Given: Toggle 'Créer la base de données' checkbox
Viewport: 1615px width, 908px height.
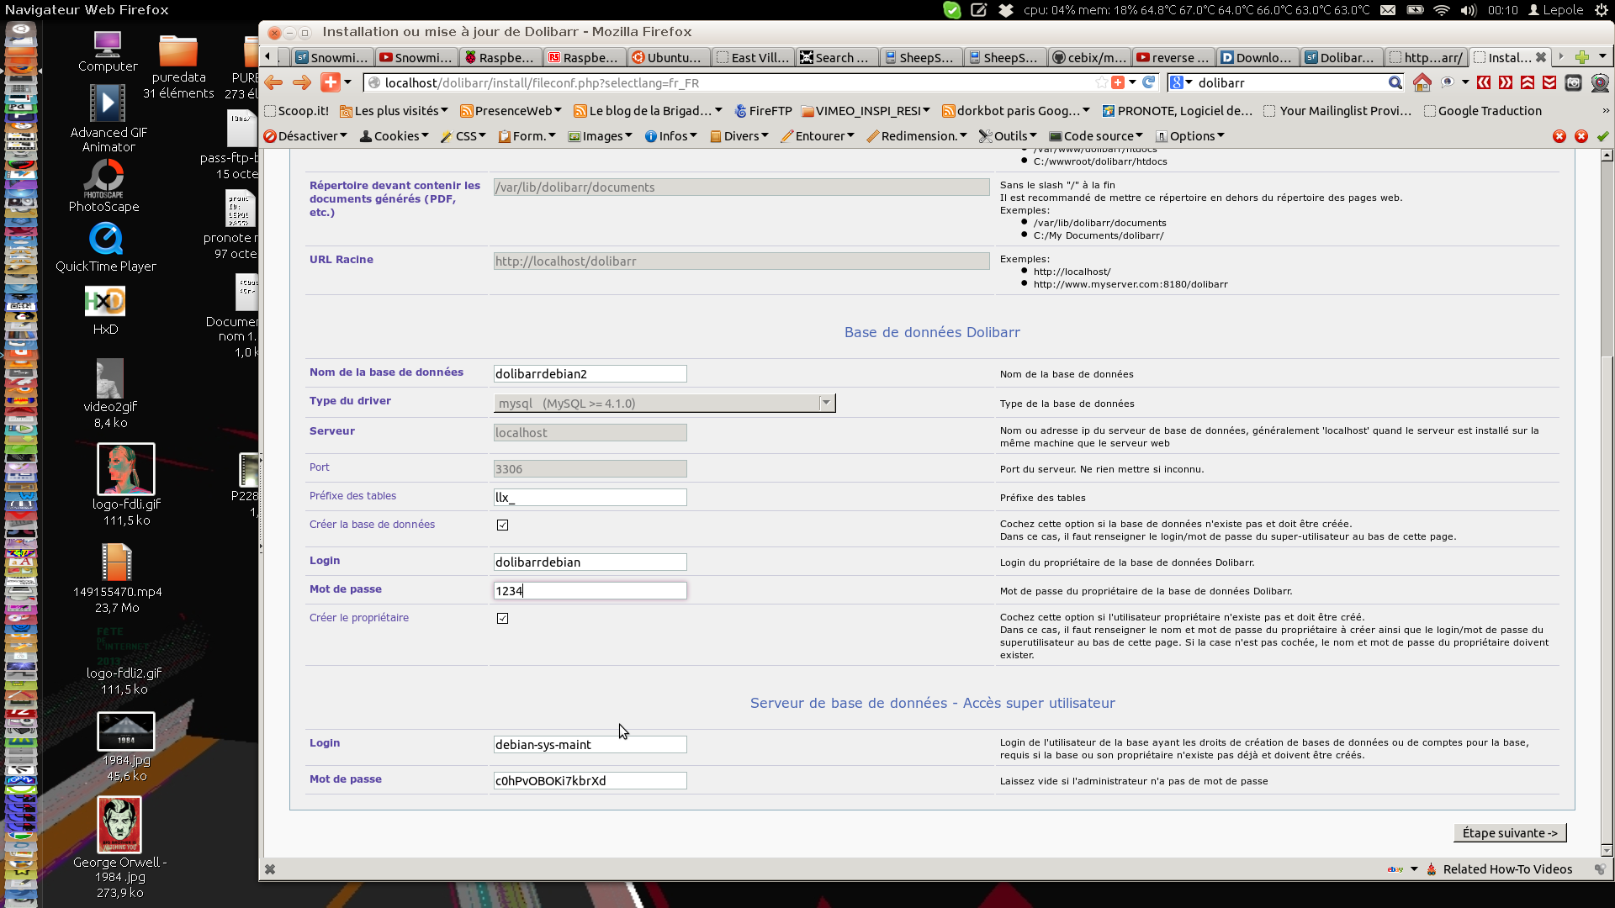Looking at the screenshot, I should [503, 525].
